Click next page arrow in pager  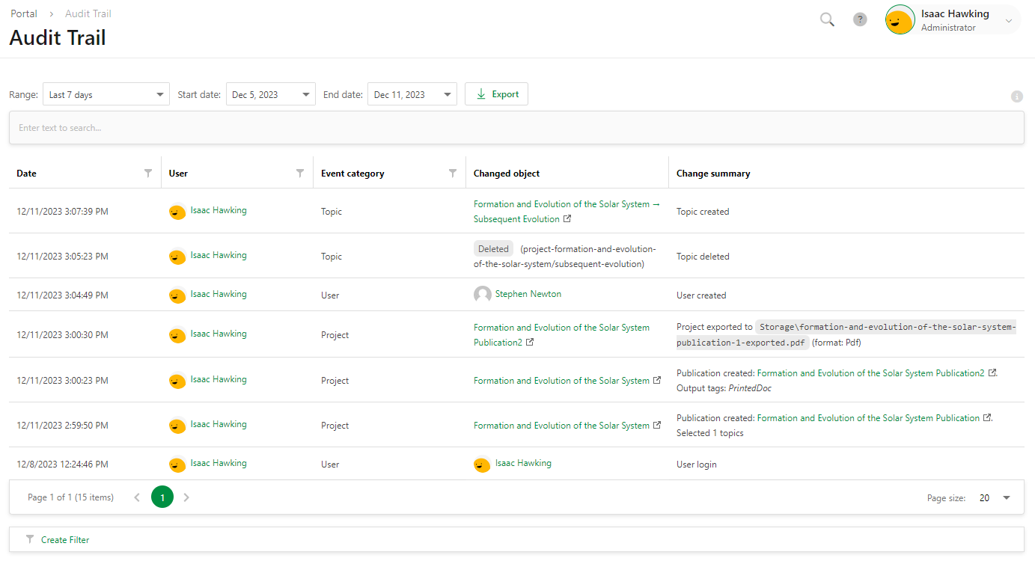click(x=186, y=497)
